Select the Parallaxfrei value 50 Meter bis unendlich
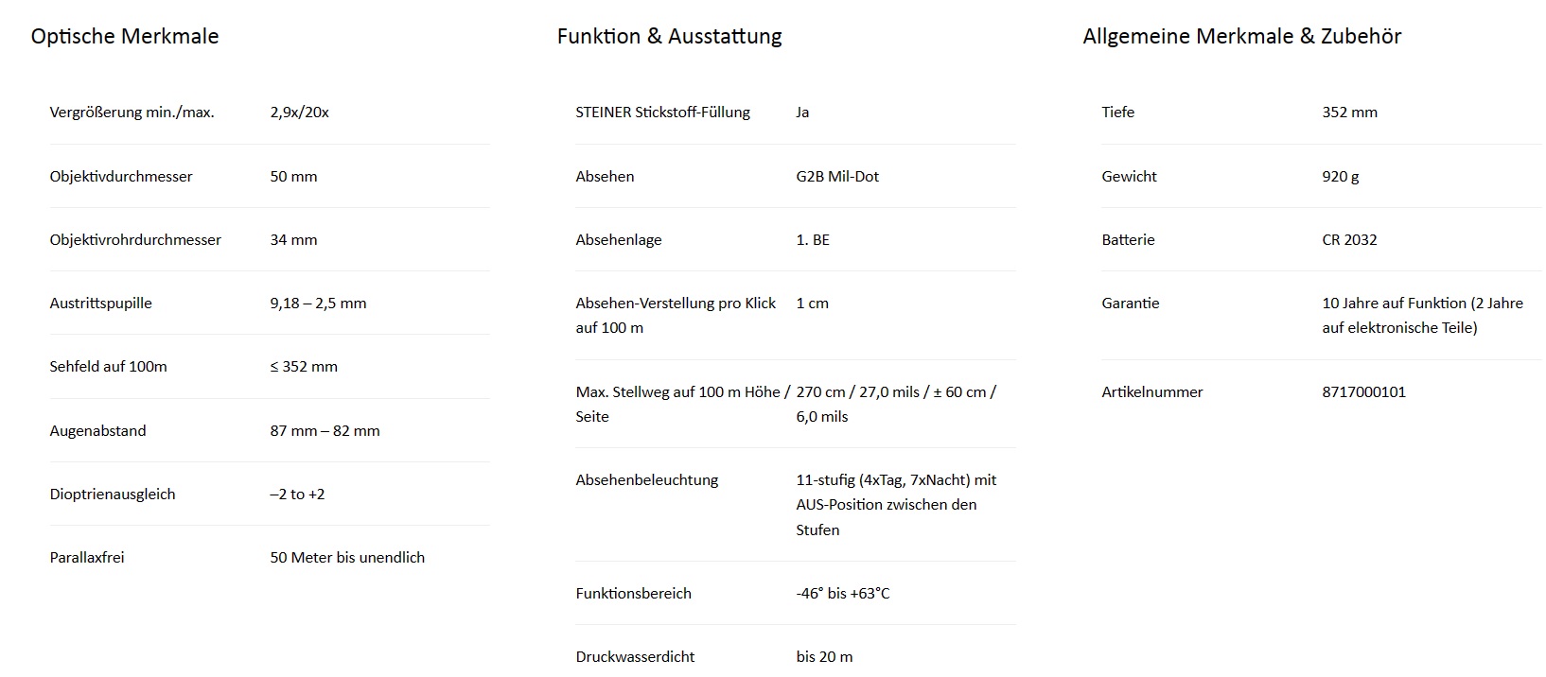Screen dimensions: 1546x677 point(347,558)
